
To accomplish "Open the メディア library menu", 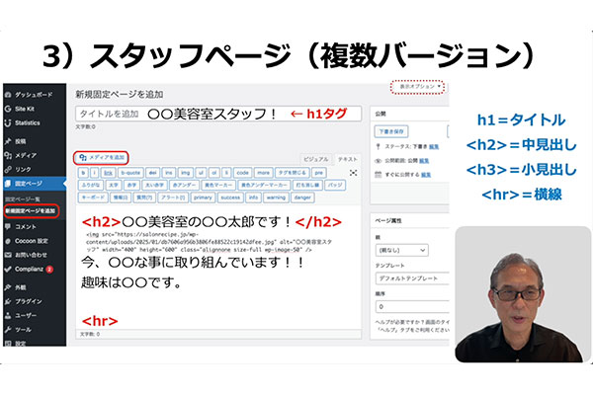I will [x=26, y=155].
